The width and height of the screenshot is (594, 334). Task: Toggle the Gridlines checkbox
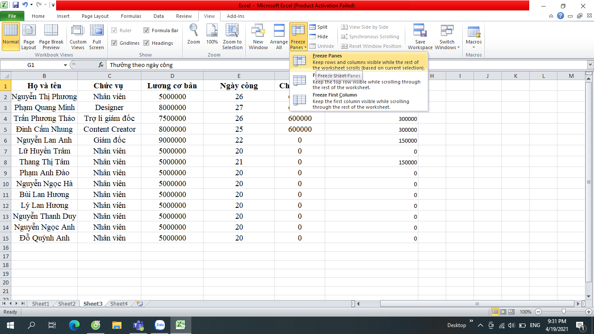point(125,43)
